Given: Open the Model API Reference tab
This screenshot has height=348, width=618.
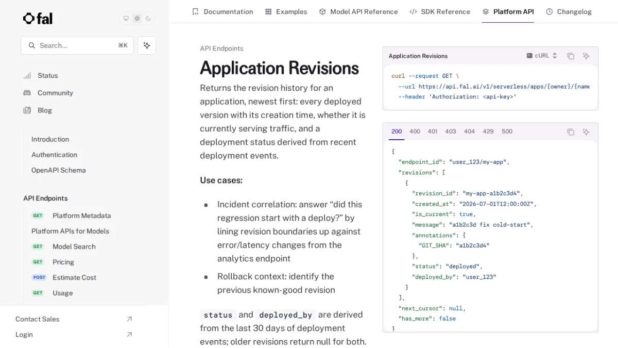Looking at the screenshot, I should coord(358,11).
